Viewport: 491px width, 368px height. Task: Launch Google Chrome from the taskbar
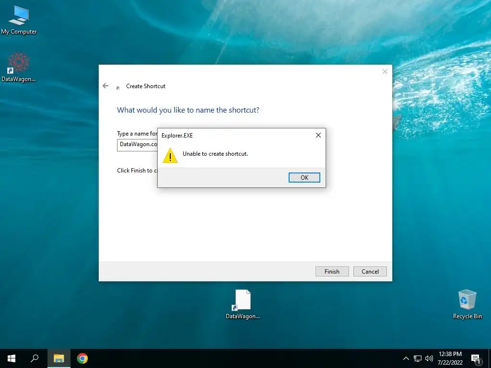tap(82, 358)
